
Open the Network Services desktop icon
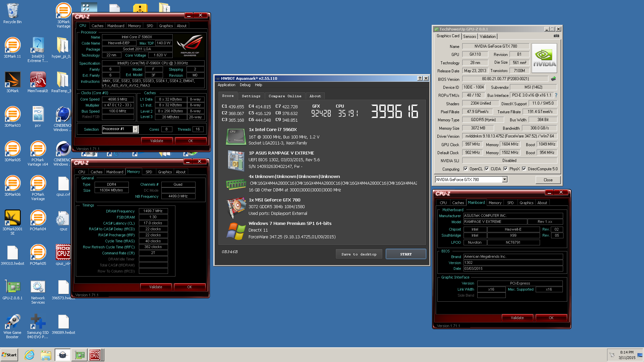click(x=38, y=291)
